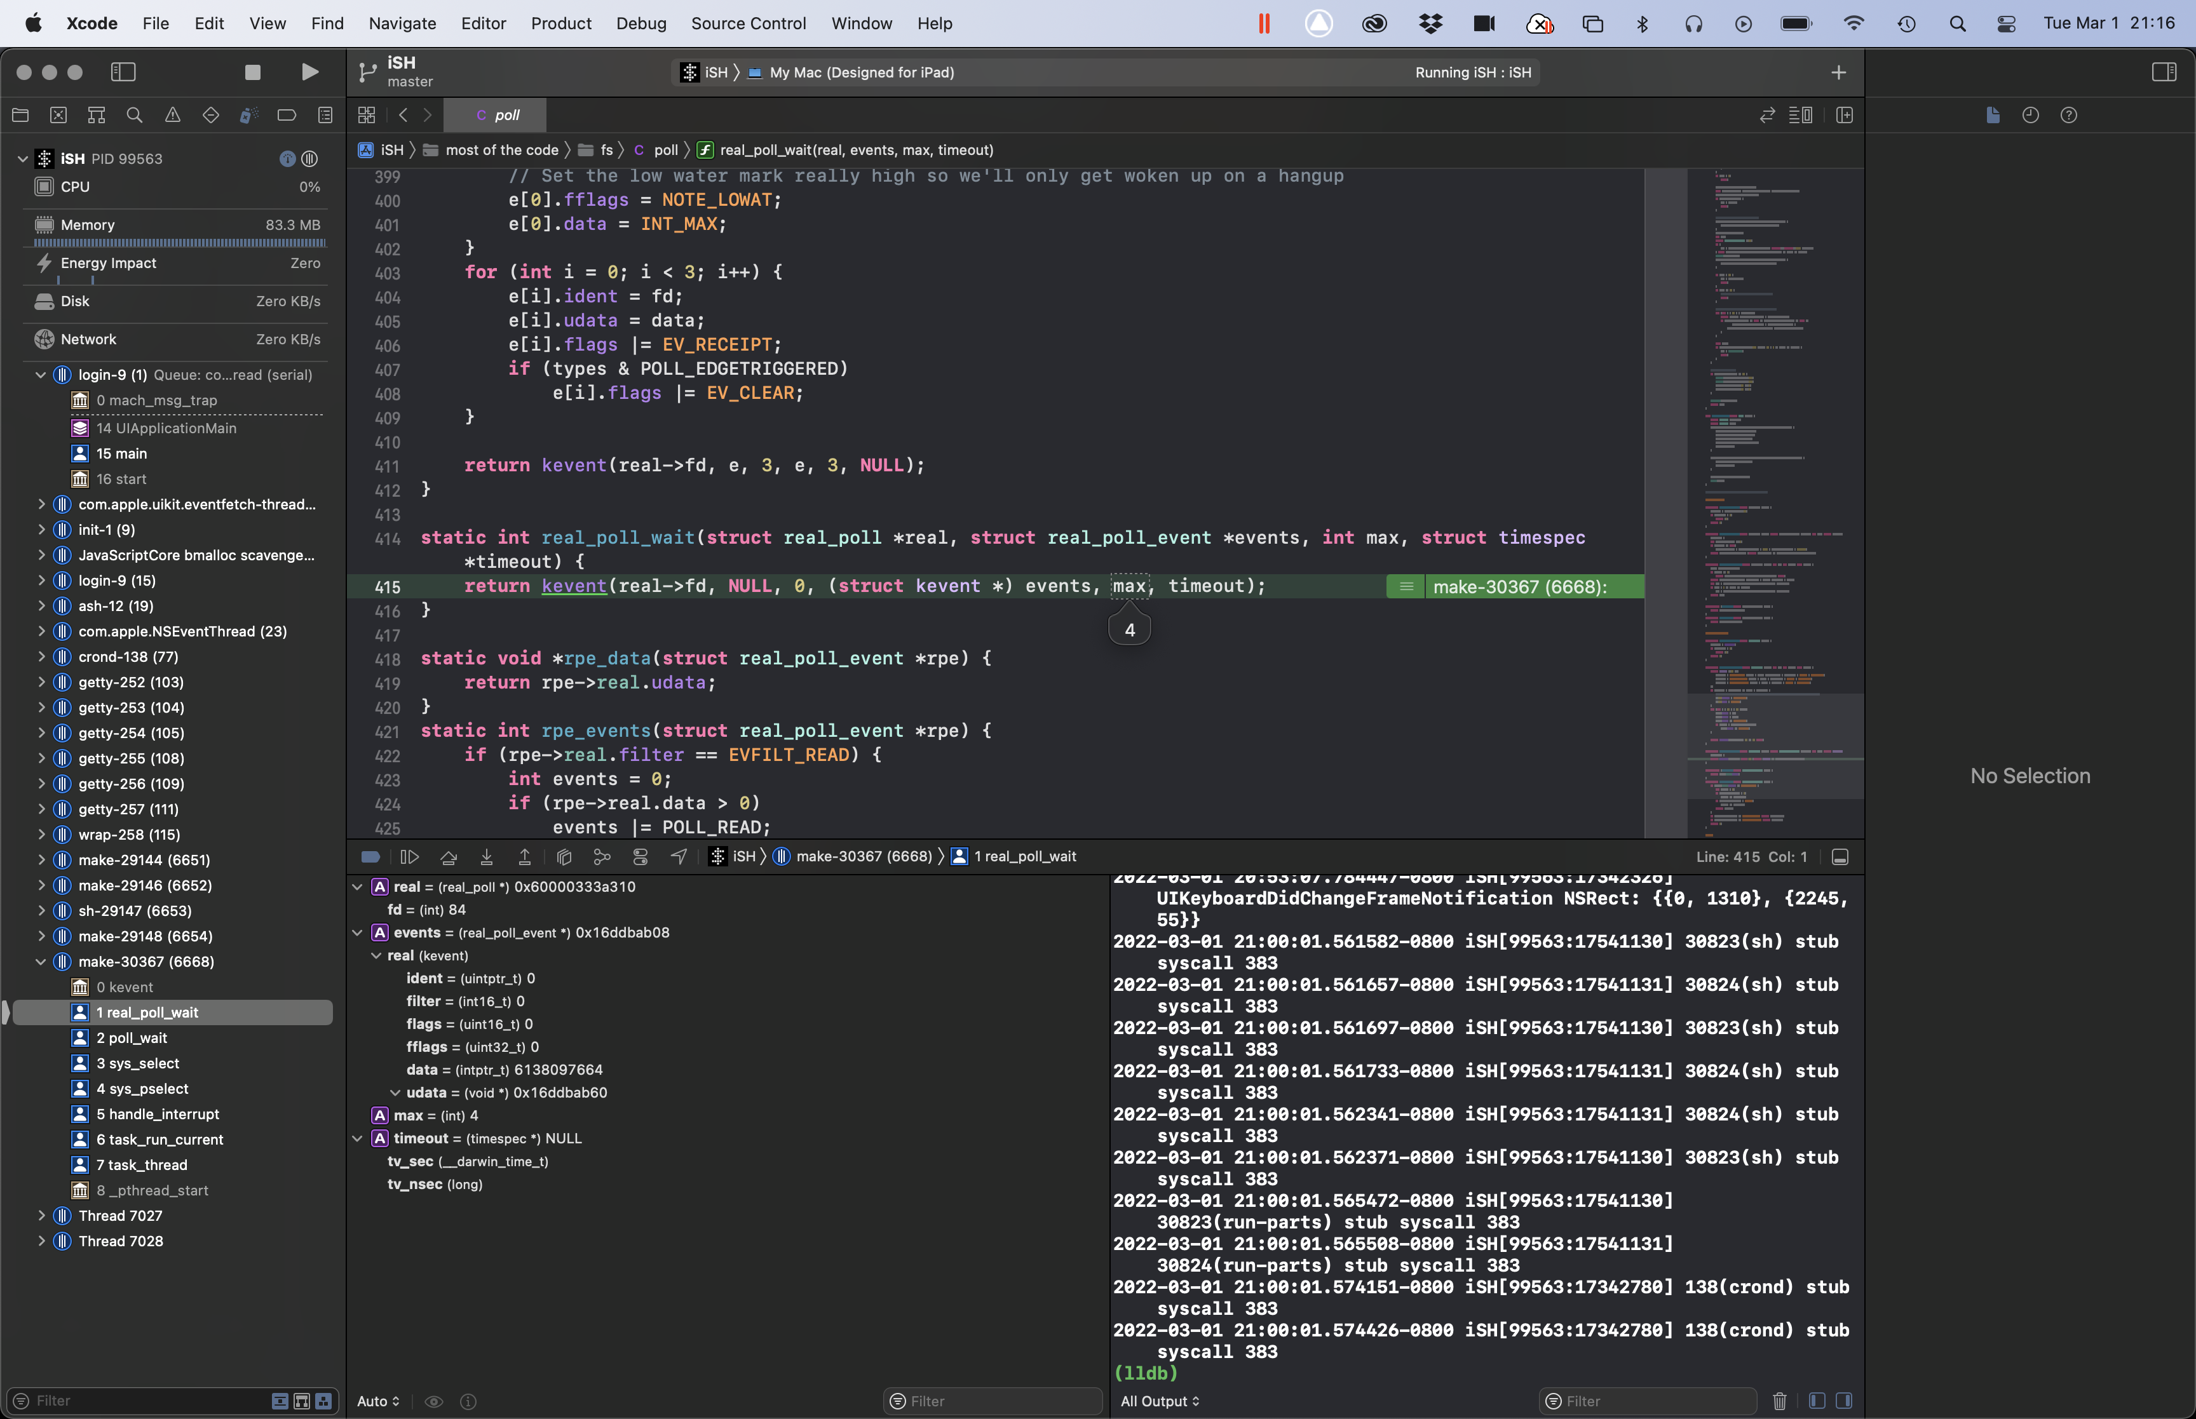Open the Product menu
2196x1419 pixels.
click(x=561, y=23)
